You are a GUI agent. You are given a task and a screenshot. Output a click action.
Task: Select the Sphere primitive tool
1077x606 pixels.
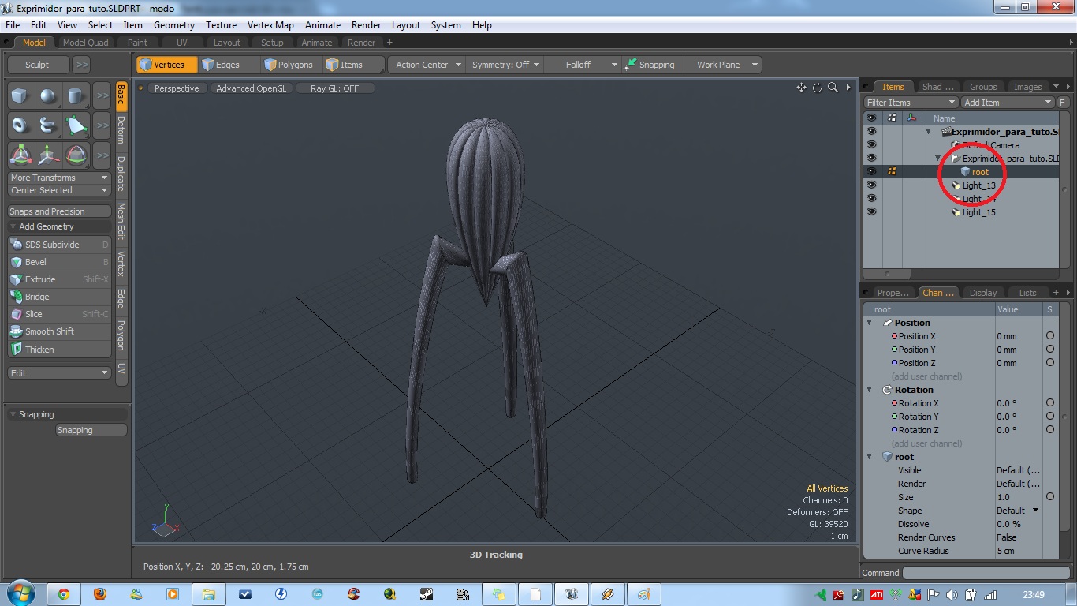[48, 96]
